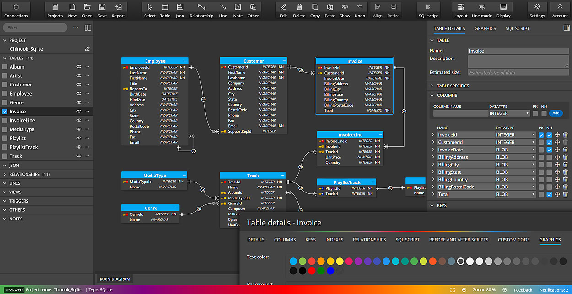
Task: Pick the yellow text color swatch
Action: (339, 261)
